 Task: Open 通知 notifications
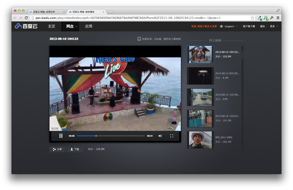point(262,26)
